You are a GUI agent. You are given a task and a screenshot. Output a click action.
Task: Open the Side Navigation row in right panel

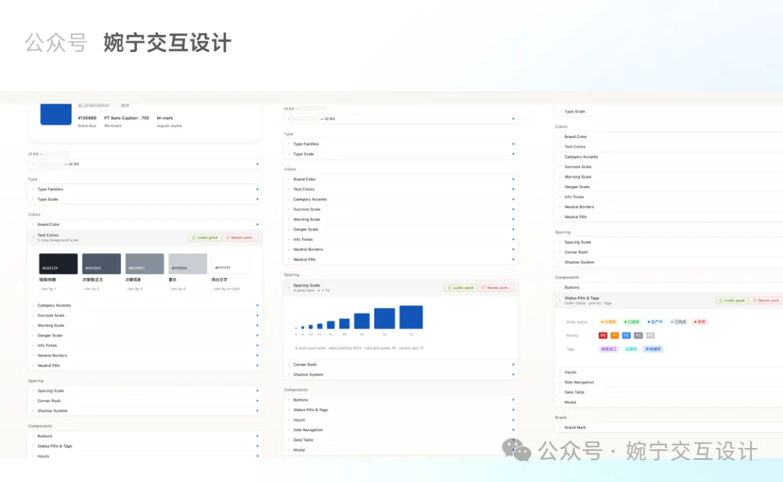pos(669,382)
